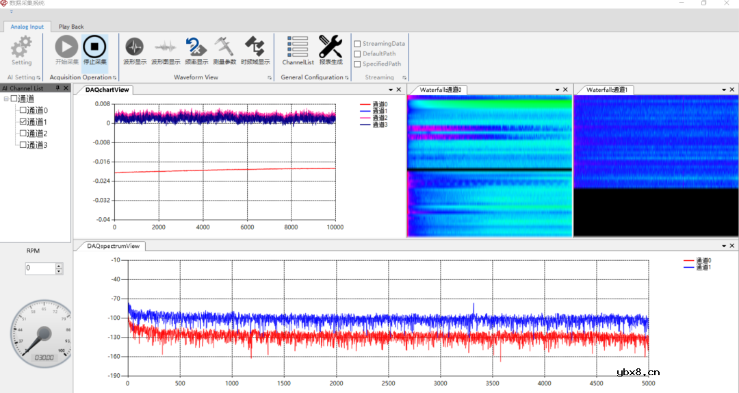Image resolution: width=739 pixels, height=393 pixels.
Task: Select the 频率显示 frequency display icon
Action: pyautogui.click(x=196, y=47)
